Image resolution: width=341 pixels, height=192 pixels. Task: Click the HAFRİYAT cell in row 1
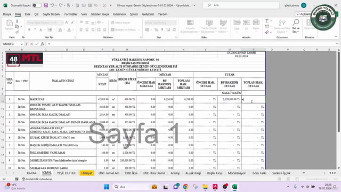(63, 99)
